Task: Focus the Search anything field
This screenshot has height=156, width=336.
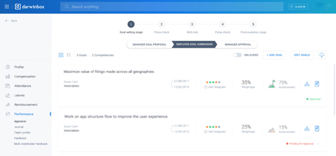Action: pyautogui.click(x=172, y=7)
